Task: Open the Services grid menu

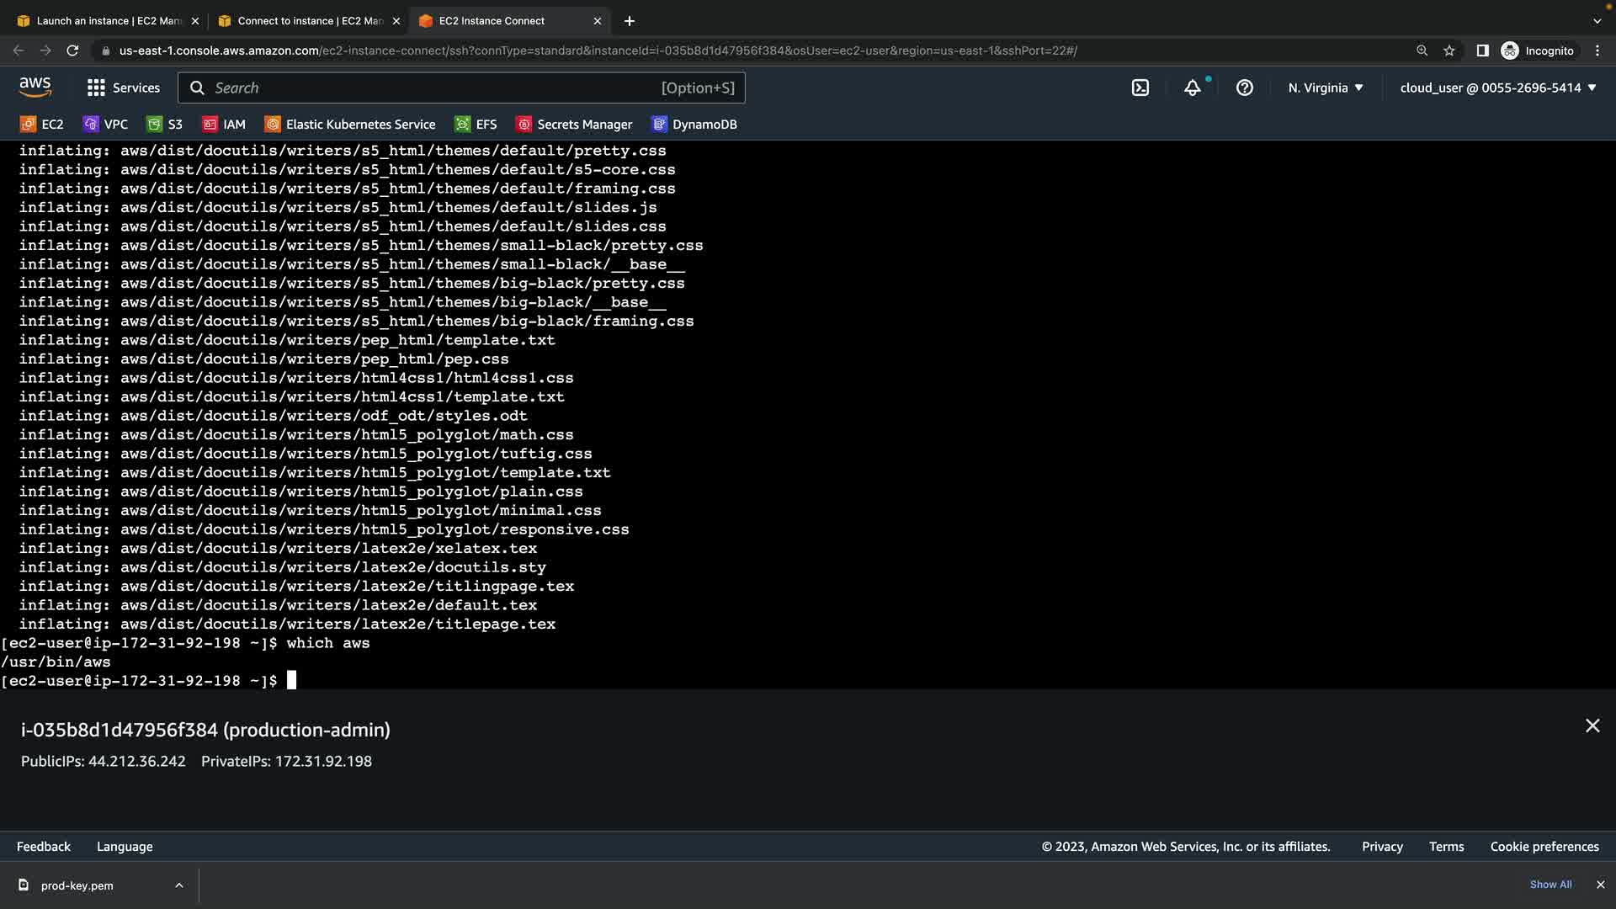Action: click(123, 88)
